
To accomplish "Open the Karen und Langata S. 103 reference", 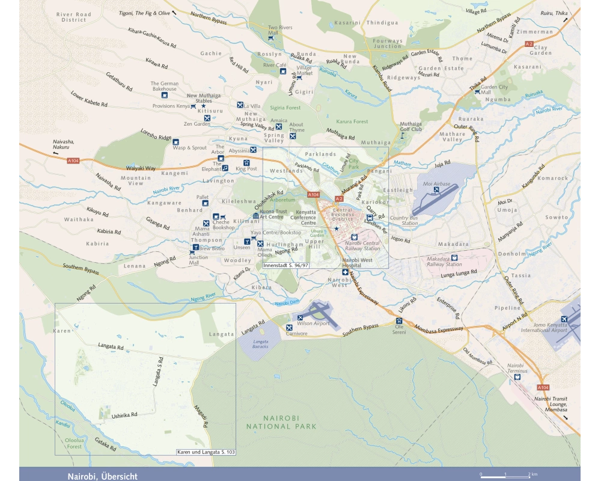I will 206,452.
